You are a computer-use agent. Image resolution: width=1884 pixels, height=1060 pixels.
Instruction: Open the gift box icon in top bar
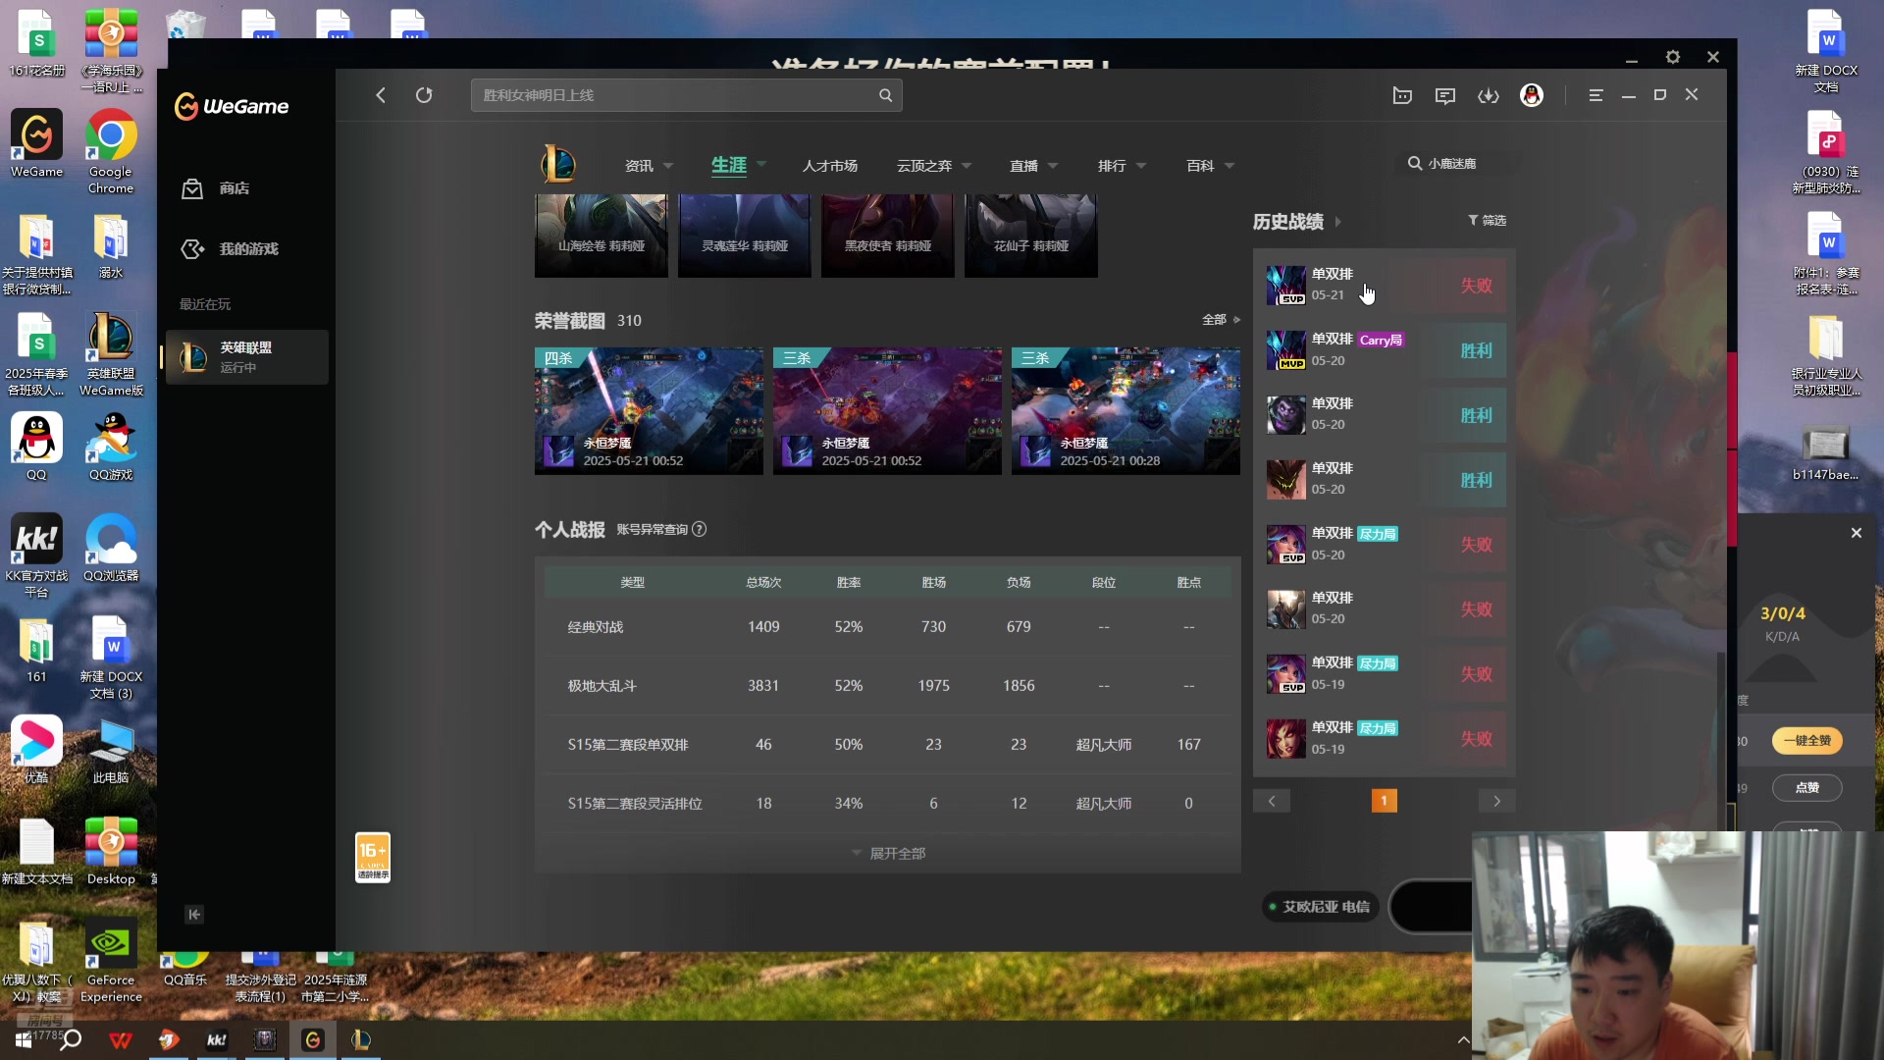[x=1402, y=95]
